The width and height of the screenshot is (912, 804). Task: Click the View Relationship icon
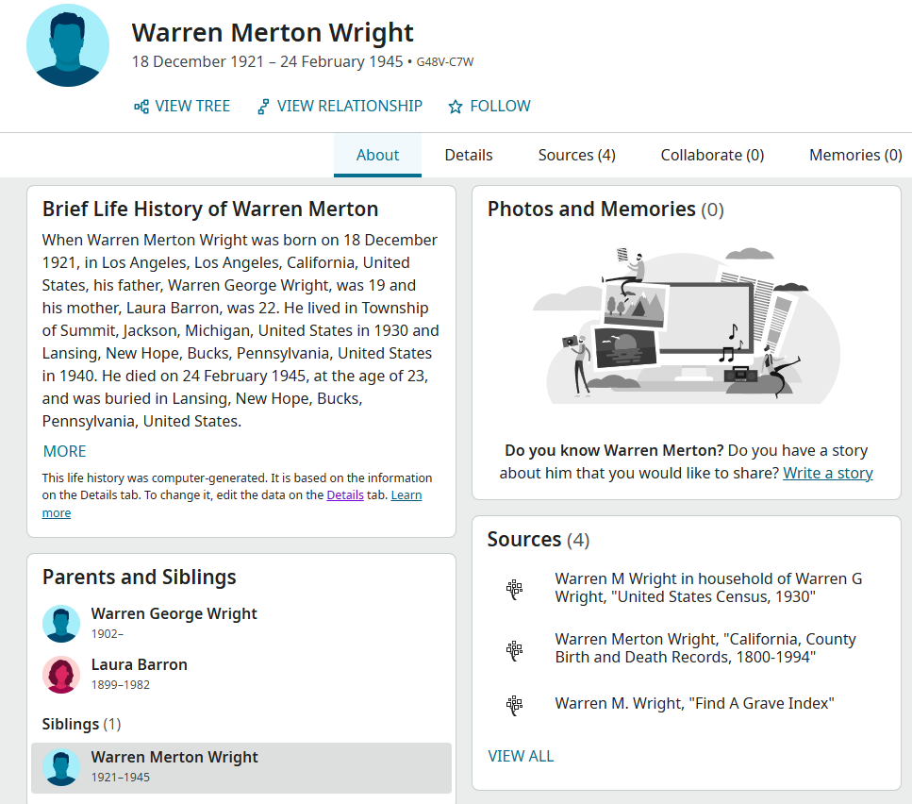[x=263, y=107]
